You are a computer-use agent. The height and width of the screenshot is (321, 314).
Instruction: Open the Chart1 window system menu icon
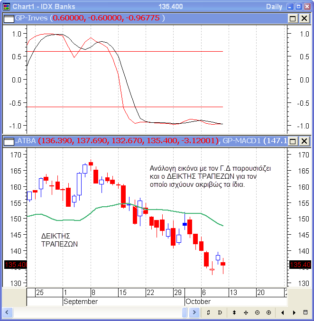tap(6, 6)
